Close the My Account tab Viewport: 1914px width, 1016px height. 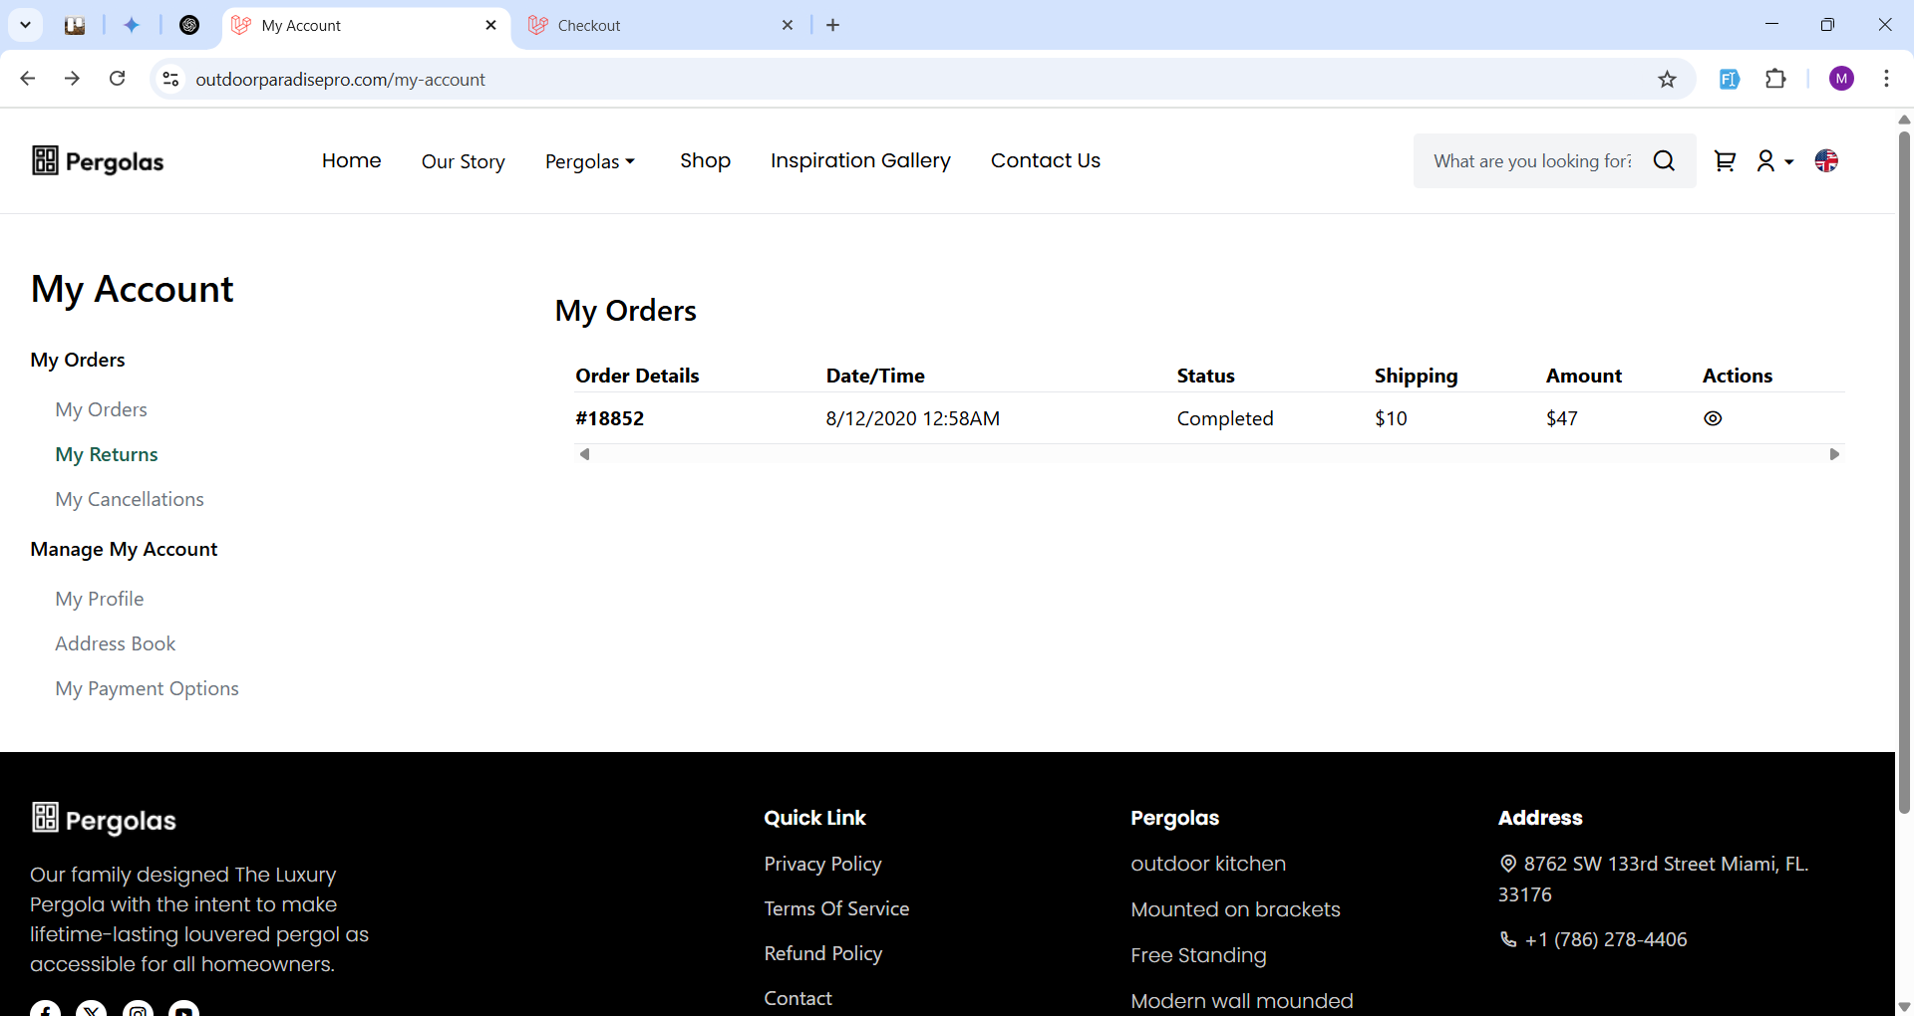pos(490,25)
